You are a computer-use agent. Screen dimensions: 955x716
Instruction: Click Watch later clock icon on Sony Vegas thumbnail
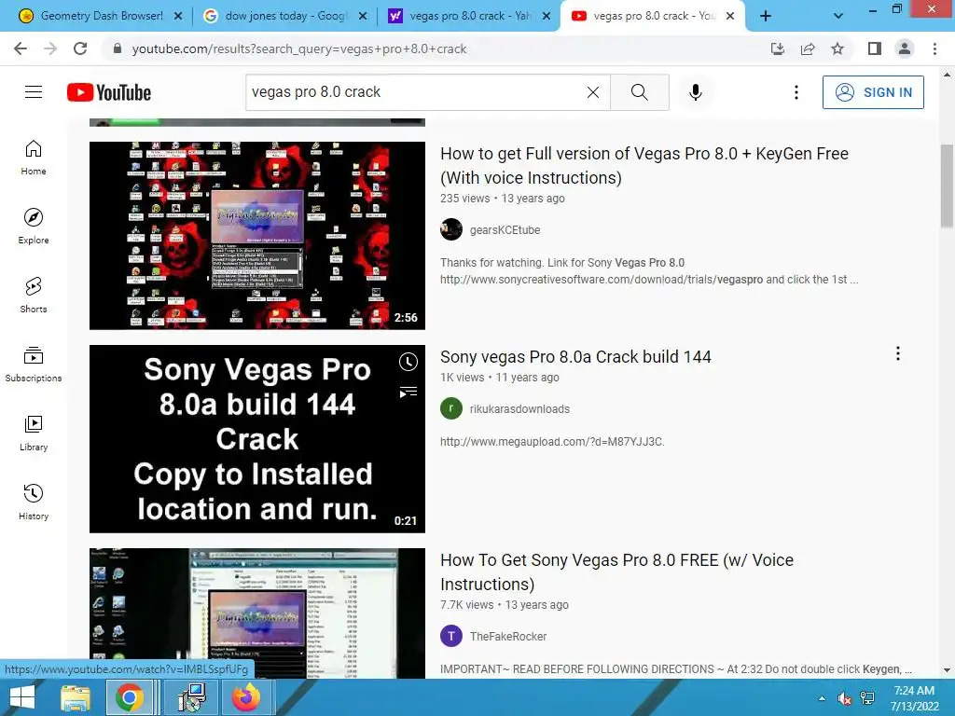tap(408, 363)
